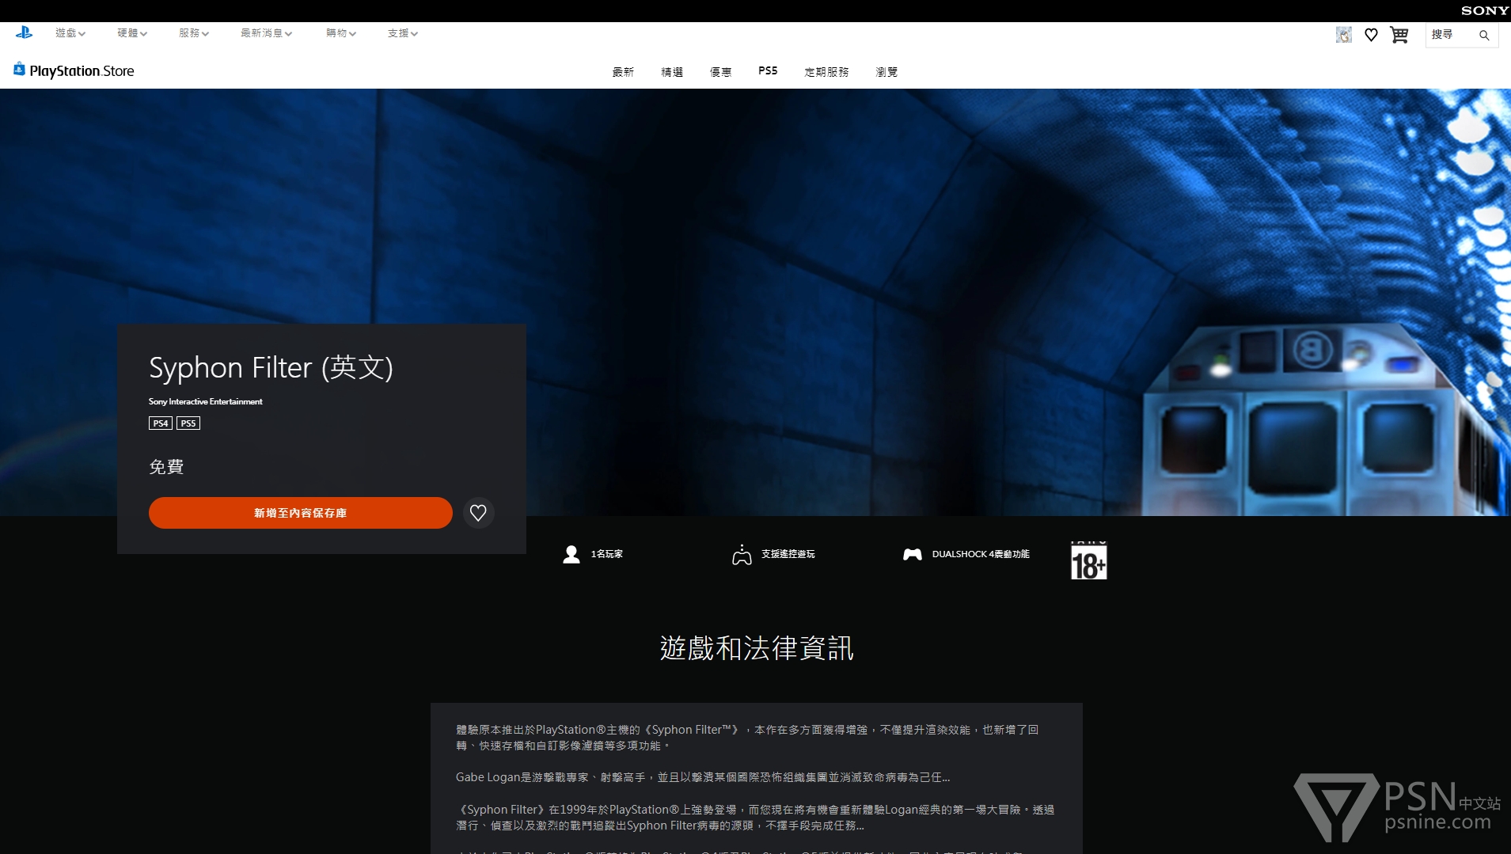Open the 最新 store tab
1511x854 pixels.
(x=623, y=71)
